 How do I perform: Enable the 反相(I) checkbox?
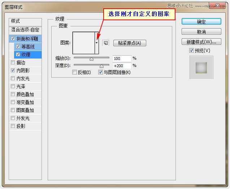(x=74, y=72)
